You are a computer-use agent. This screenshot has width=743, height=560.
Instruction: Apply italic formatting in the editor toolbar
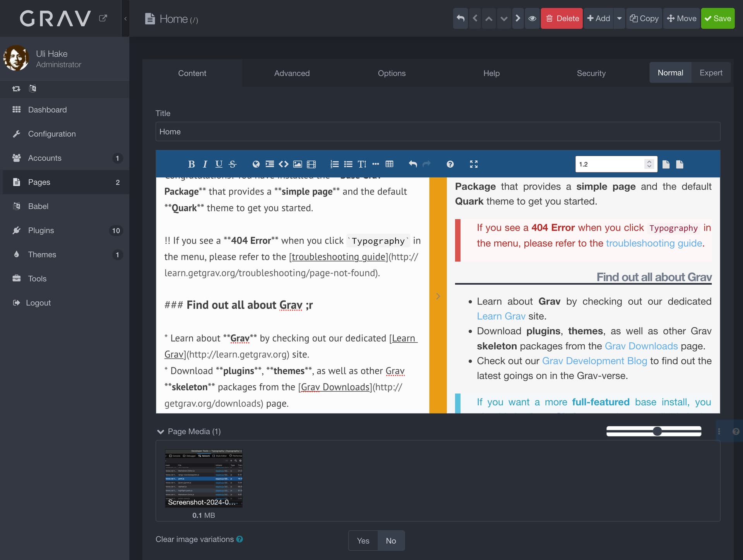tap(205, 164)
